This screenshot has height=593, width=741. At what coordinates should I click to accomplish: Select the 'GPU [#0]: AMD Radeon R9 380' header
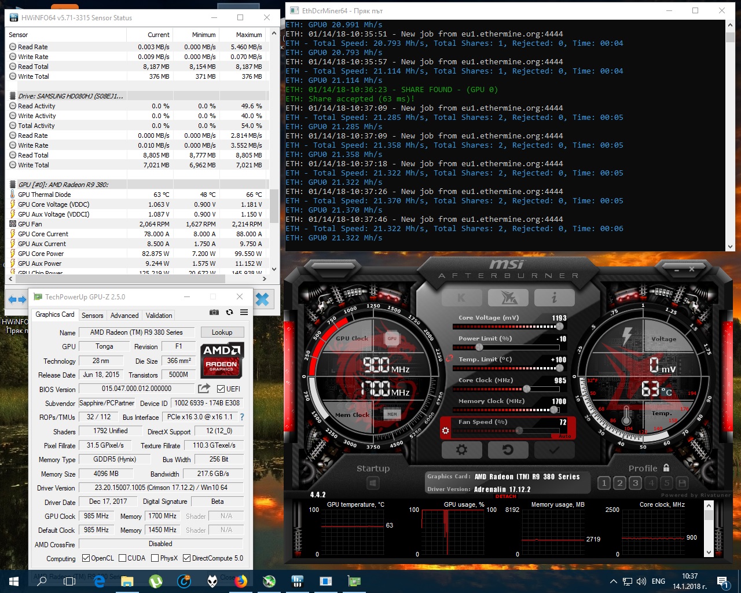tap(138, 185)
